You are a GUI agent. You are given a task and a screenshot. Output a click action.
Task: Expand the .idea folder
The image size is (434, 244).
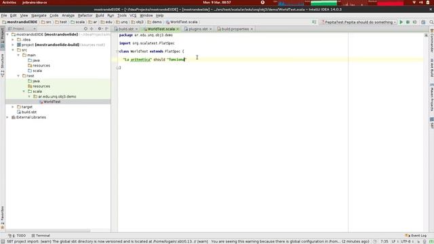click(13, 39)
